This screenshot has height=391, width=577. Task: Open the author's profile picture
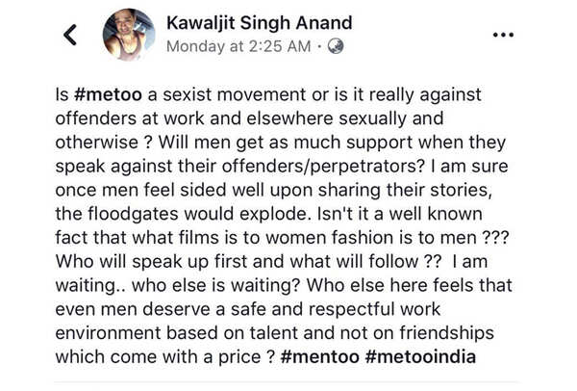click(129, 35)
